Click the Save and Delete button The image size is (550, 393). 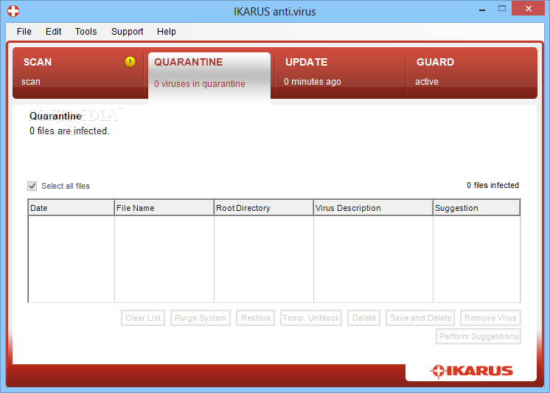(420, 318)
